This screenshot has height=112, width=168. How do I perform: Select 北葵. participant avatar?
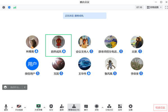pyautogui.click(x=137, y=42)
